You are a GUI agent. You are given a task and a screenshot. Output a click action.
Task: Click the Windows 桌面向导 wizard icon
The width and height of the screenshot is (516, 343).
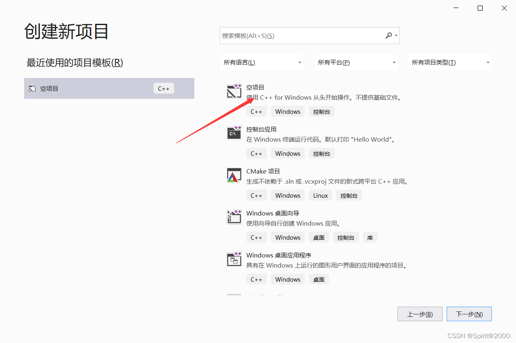[x=234, y=217]
